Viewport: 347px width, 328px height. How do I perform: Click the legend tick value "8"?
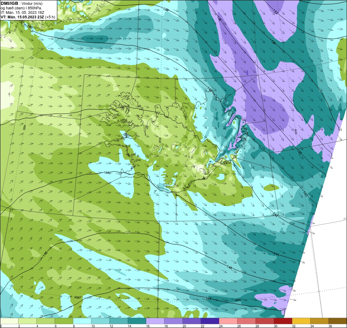pyautogui.click(x=74, y=326)
